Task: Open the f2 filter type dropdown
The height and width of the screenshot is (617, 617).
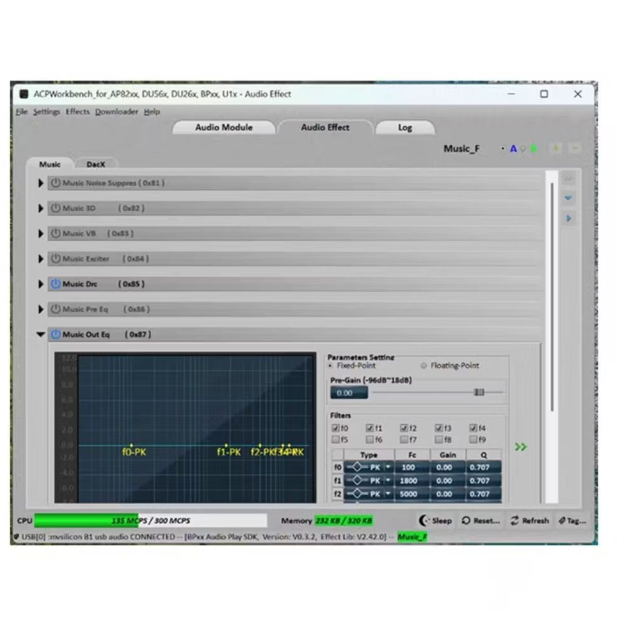Action: pos(388,494)
